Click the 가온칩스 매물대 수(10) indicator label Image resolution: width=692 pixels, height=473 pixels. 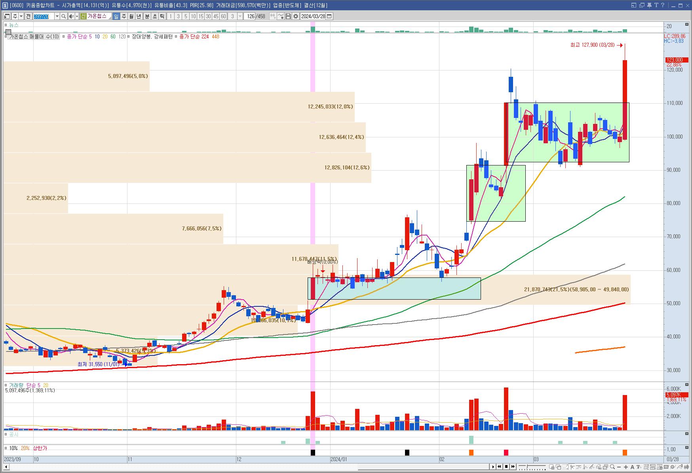pos(34,36)
